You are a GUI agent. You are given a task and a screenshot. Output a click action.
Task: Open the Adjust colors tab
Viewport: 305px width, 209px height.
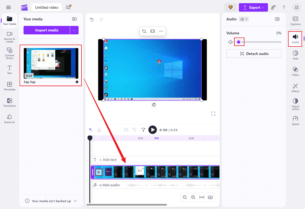(295, 104)
